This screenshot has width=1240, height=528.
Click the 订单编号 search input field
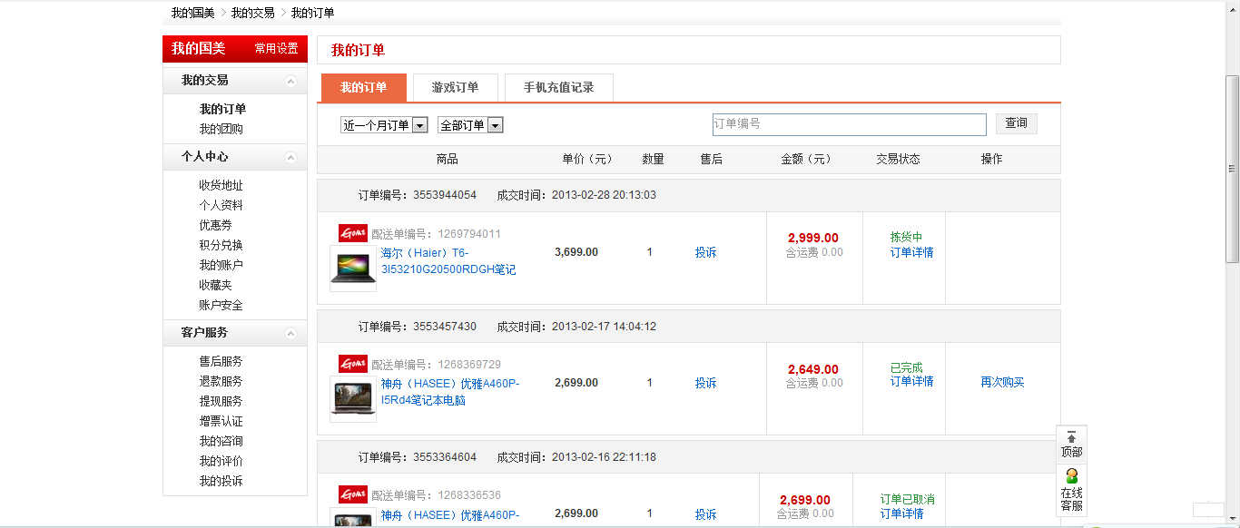[x=849, y=124]
